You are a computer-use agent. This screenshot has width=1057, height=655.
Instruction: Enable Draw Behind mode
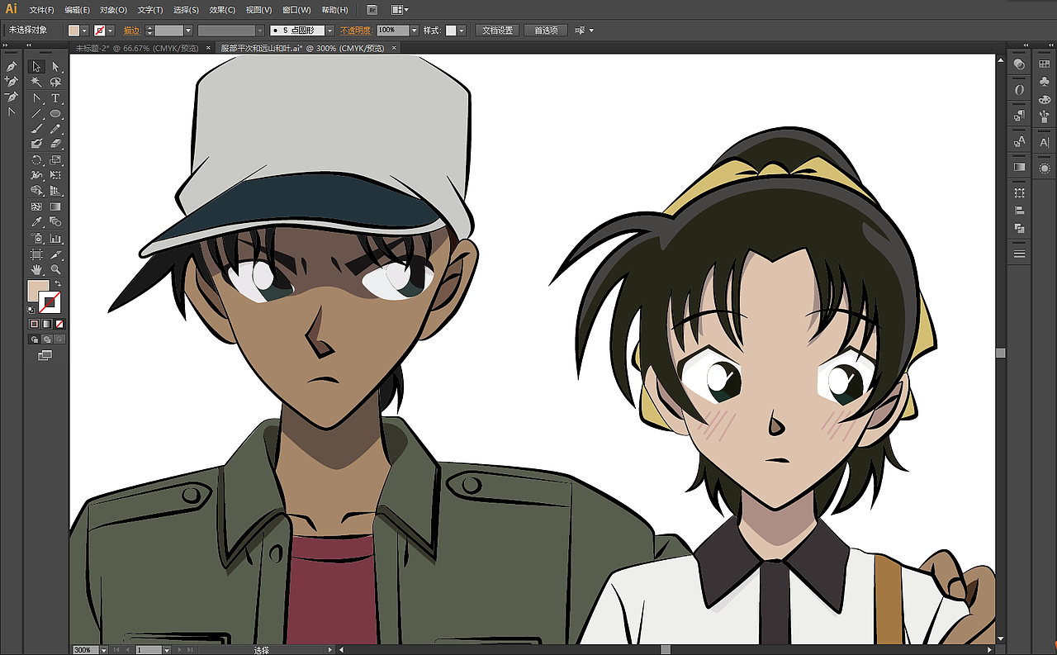(47, 339)
